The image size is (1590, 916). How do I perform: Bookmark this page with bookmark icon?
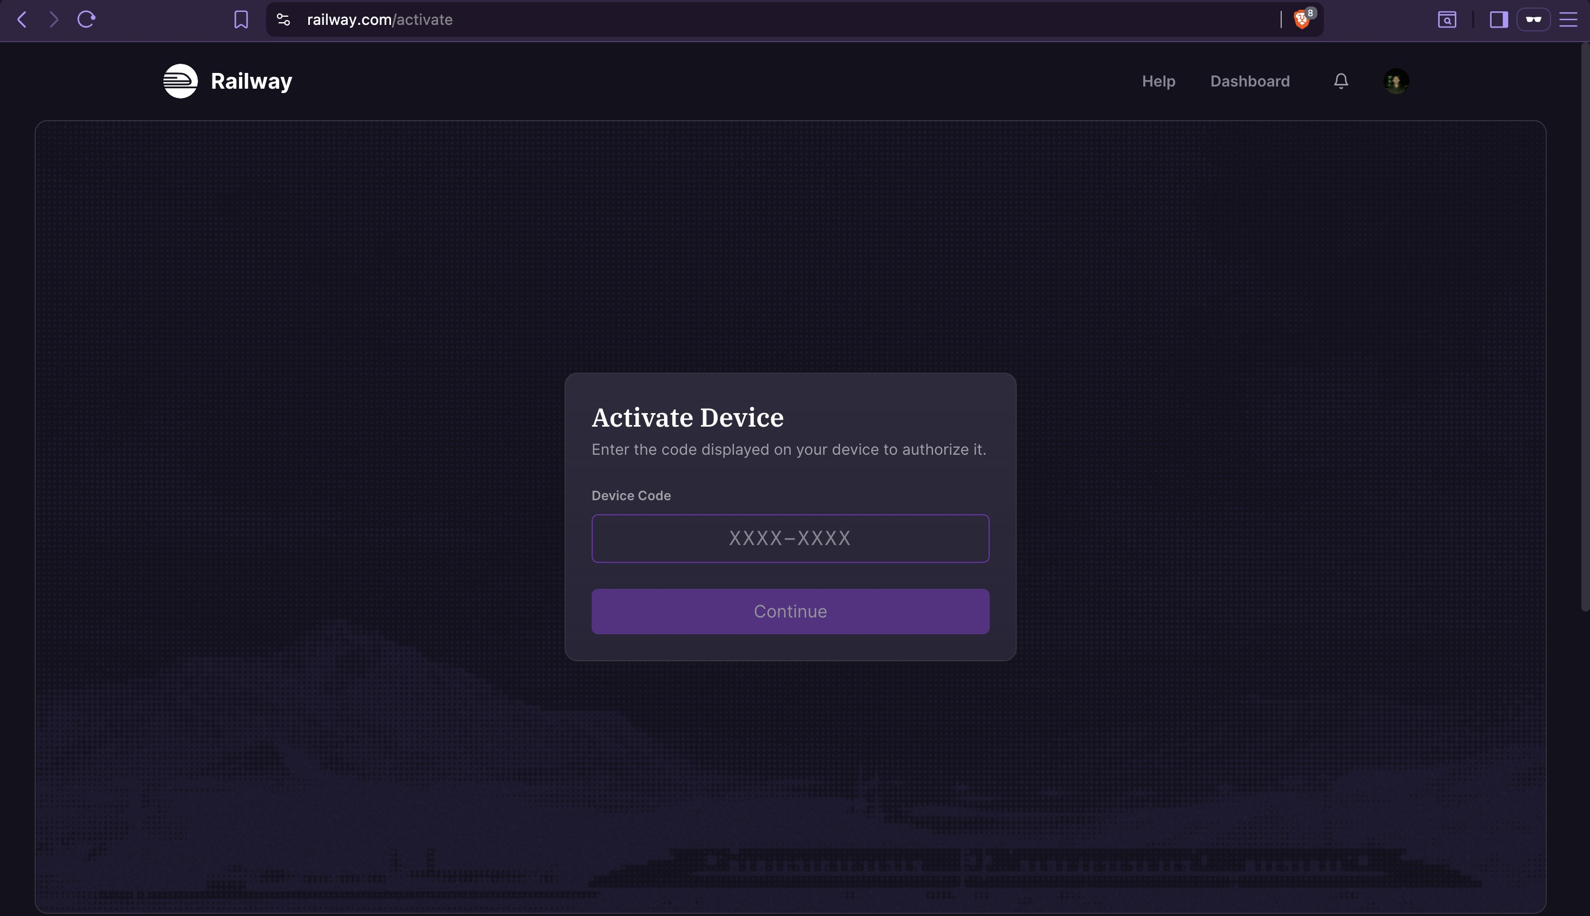(241, 19)
